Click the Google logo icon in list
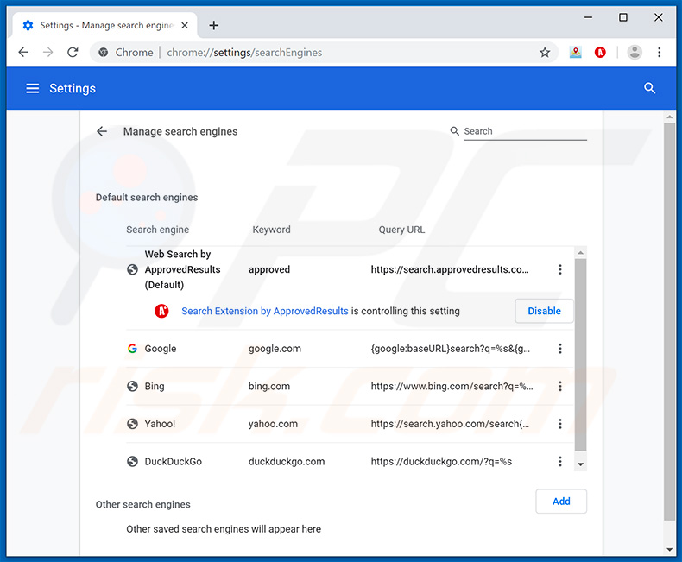 [132, 349]
